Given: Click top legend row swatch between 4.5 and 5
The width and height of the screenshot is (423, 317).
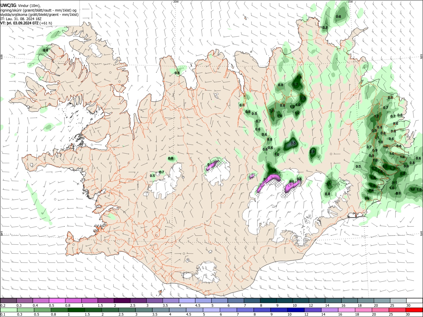Looking at the screenshot, I should point(203,300).
